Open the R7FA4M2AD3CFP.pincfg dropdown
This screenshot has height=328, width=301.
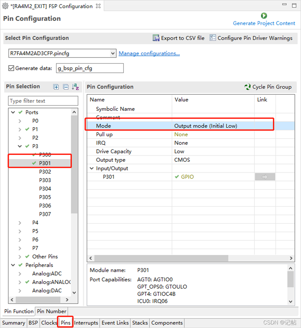point(113,53)
